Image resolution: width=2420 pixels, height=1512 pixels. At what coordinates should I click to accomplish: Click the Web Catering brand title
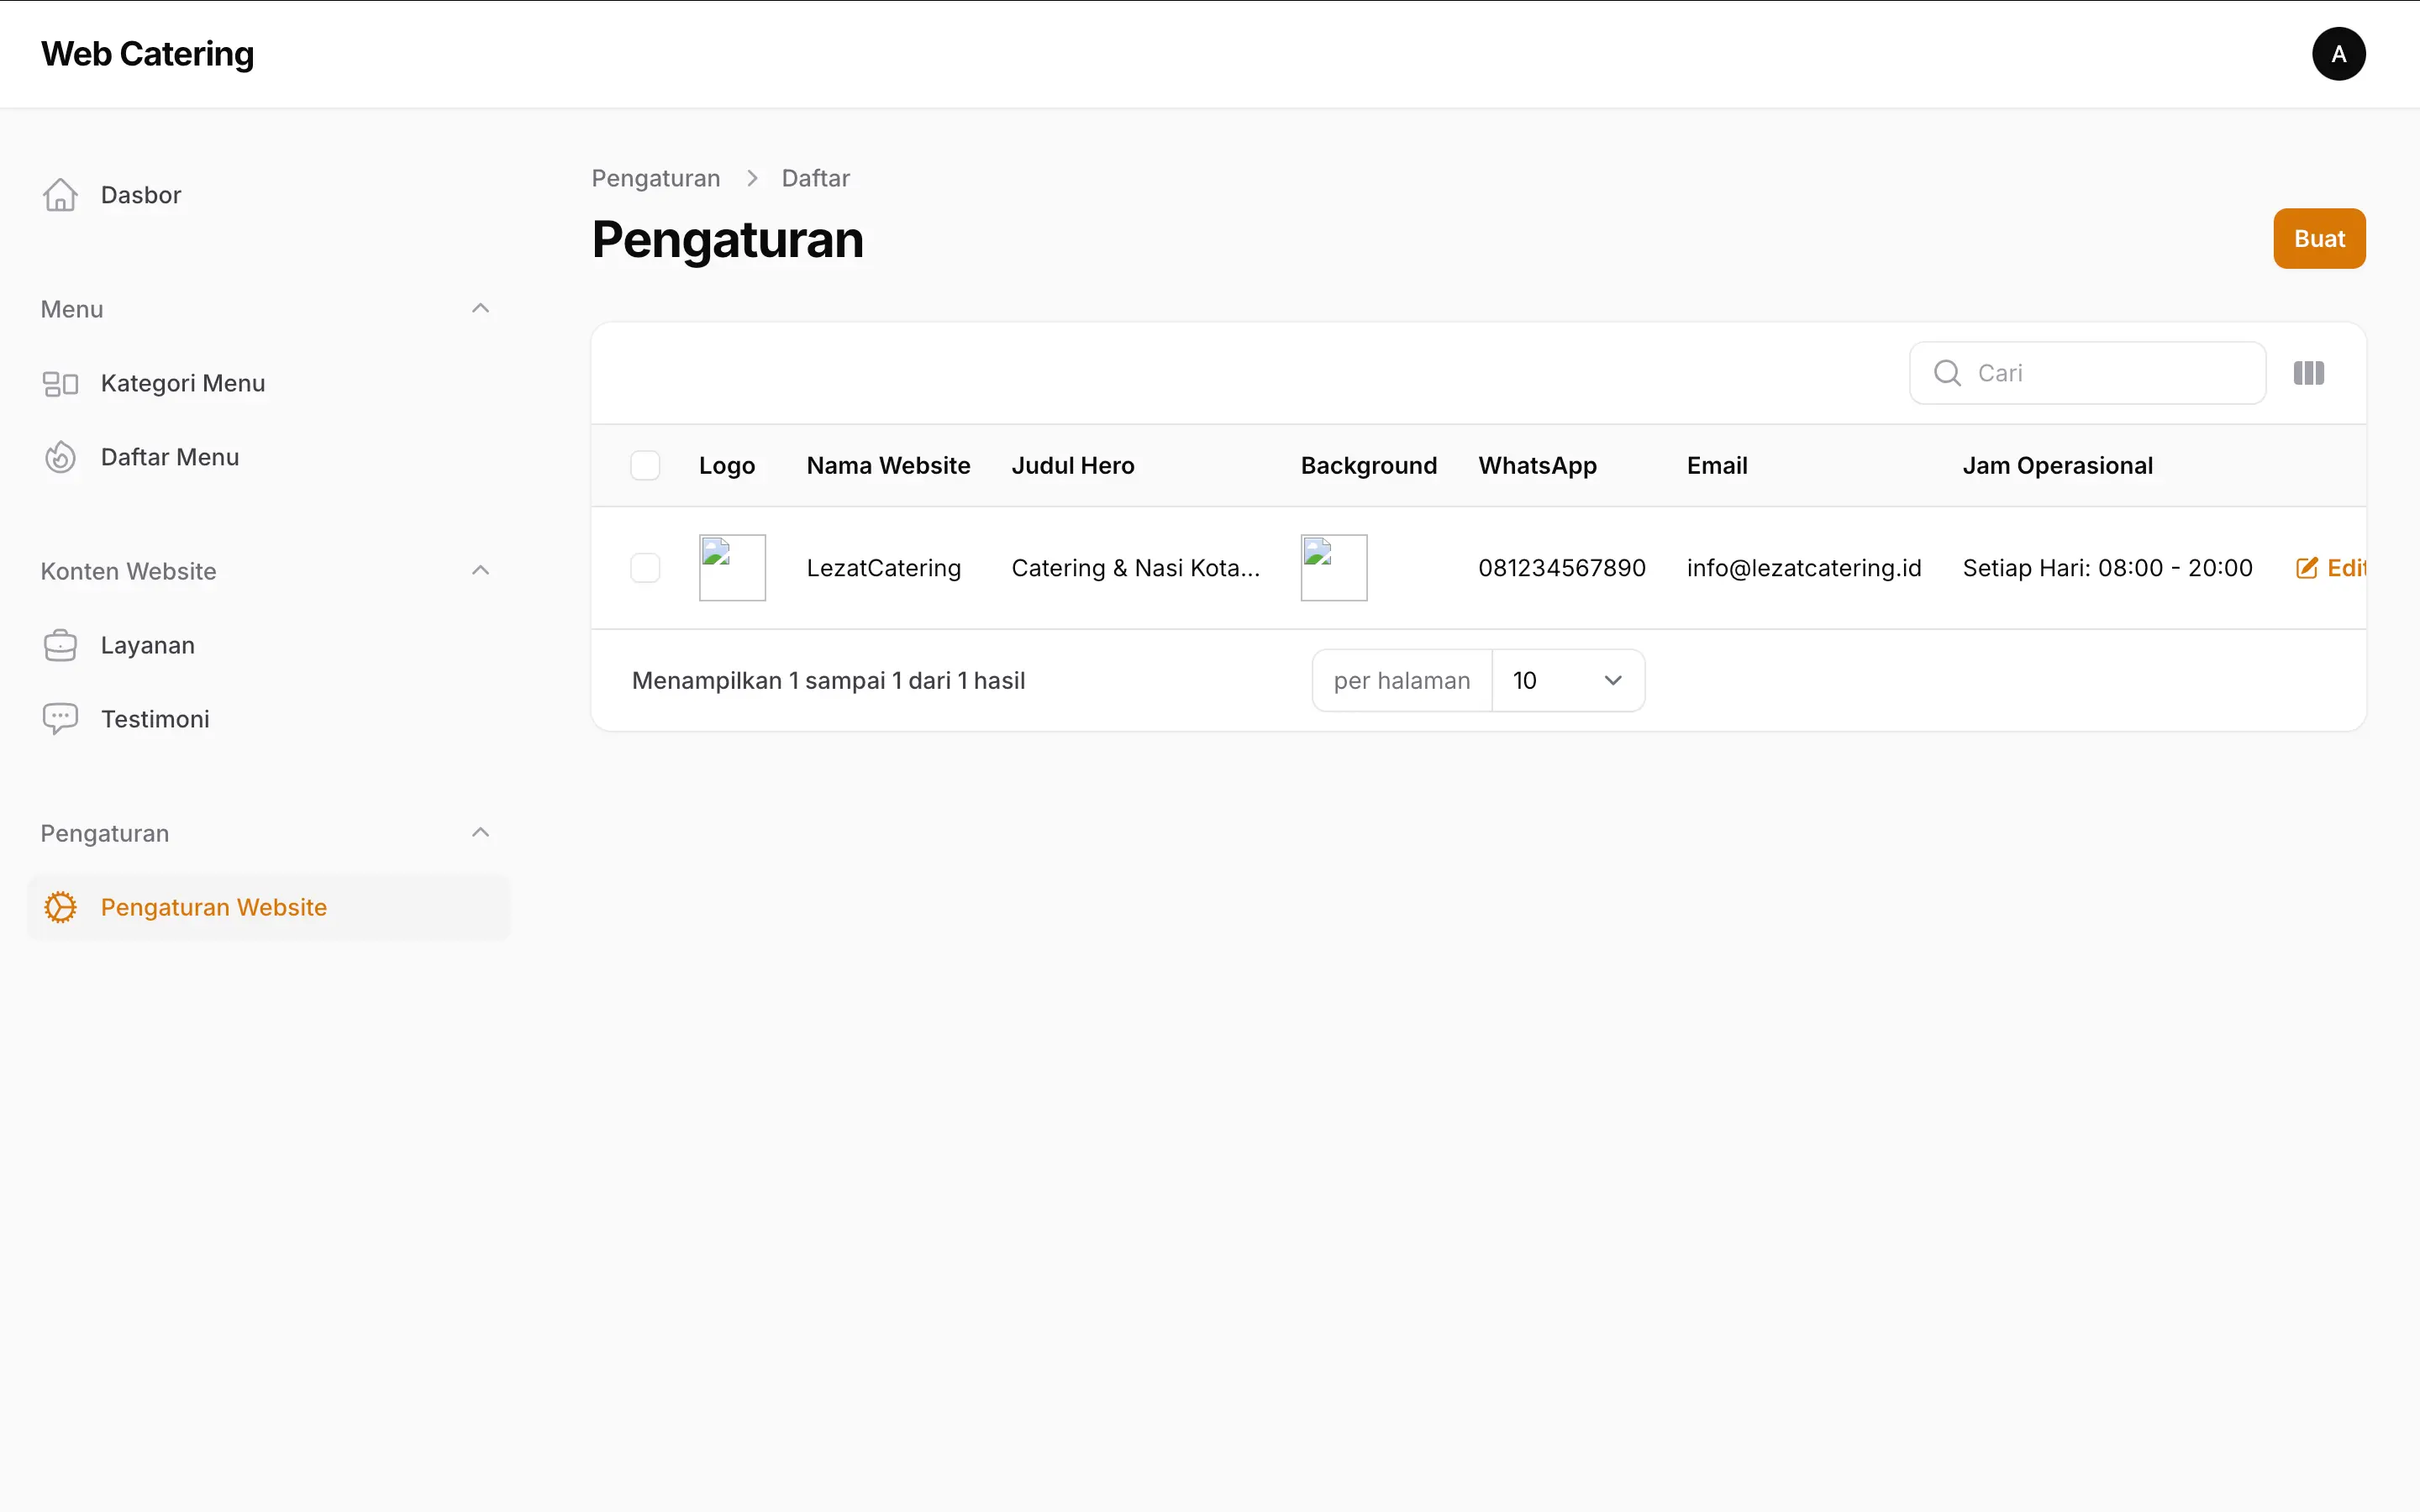147,54
